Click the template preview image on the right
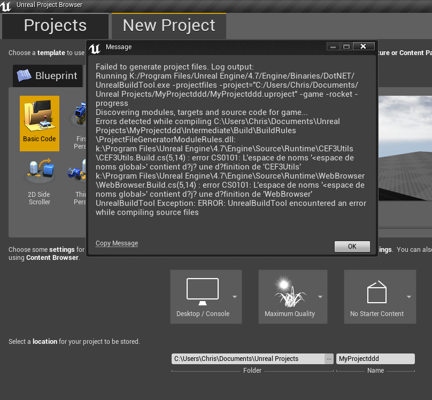This screenshot has width=432, height=400. 405,148
